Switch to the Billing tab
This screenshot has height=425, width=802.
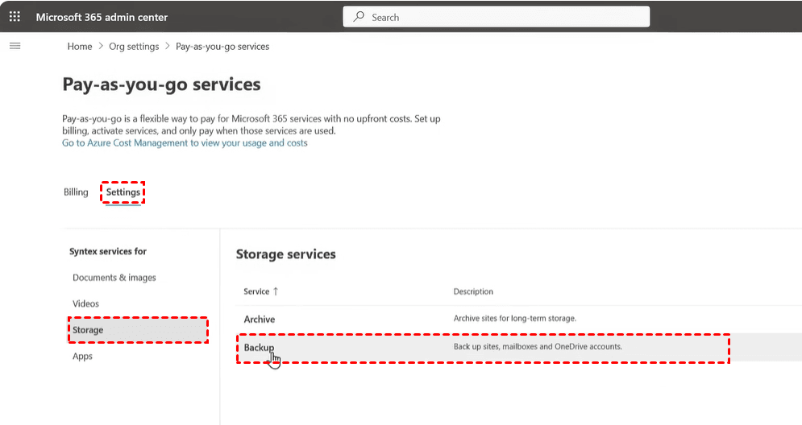76,192
